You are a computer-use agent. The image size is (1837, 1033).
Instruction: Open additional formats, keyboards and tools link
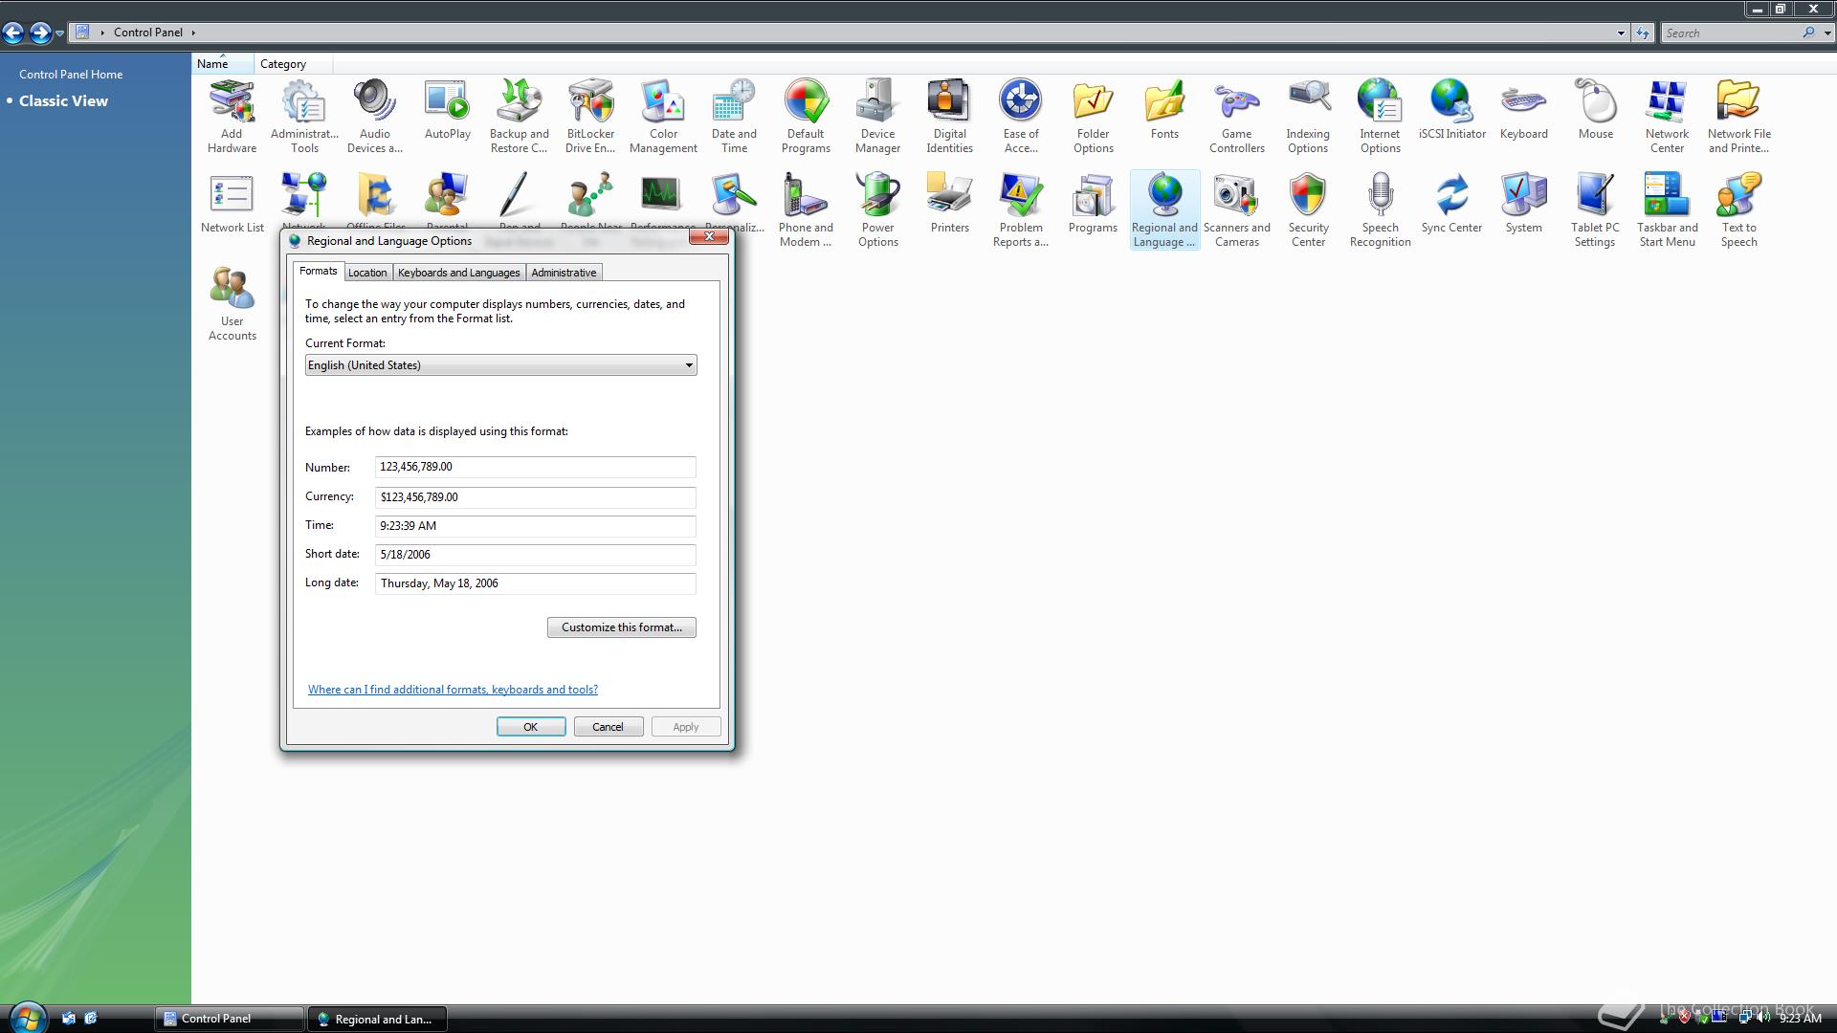[453, 690]
